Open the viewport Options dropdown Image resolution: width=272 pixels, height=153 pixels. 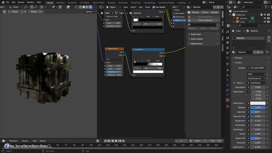[90, 11]
